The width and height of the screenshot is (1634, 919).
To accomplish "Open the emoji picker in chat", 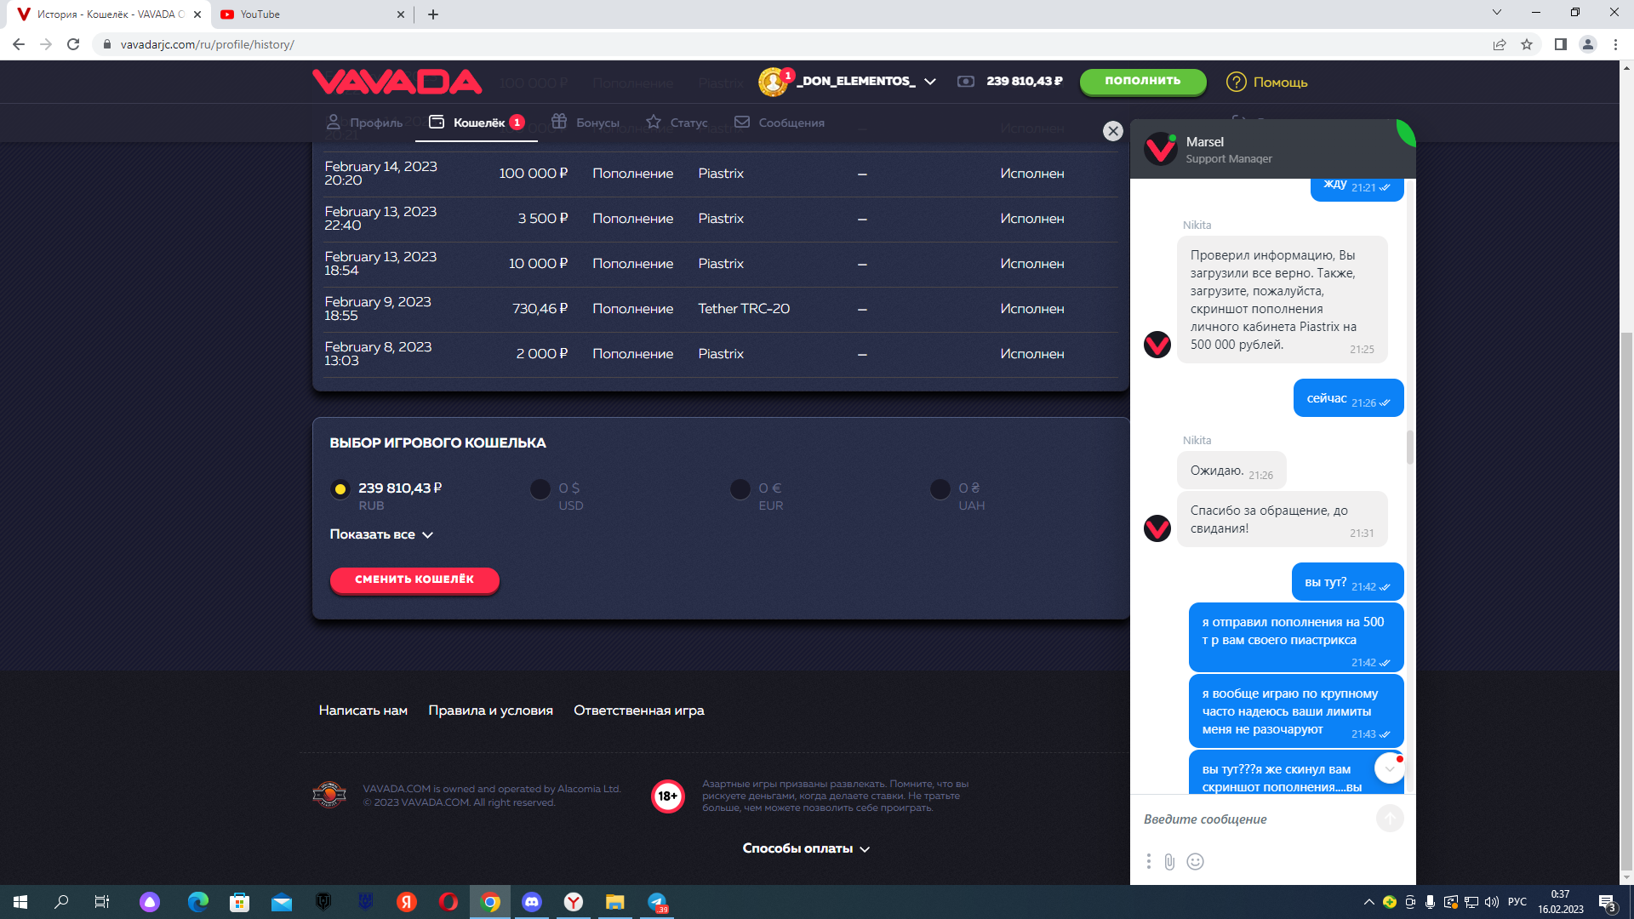I will [1195, 862].
